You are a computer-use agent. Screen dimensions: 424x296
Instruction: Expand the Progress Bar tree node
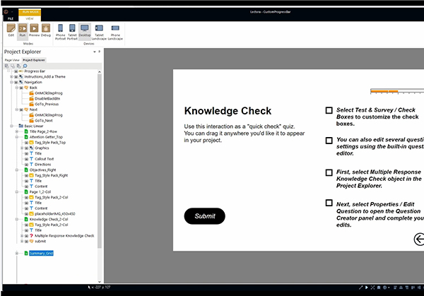[x=11, y=71]
